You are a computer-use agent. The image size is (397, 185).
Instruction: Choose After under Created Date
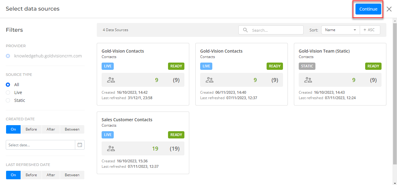click(51, 129)
